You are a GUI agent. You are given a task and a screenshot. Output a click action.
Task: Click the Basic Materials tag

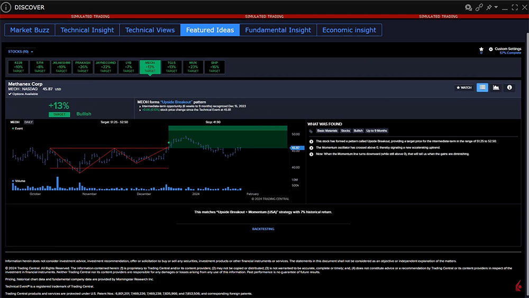tap(327, 131)
